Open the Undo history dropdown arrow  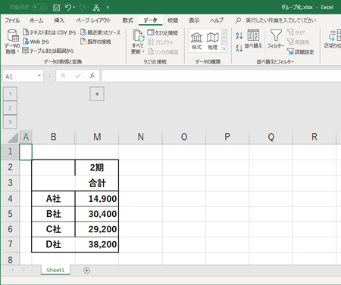pyautogui.click(x=74, y=8)
